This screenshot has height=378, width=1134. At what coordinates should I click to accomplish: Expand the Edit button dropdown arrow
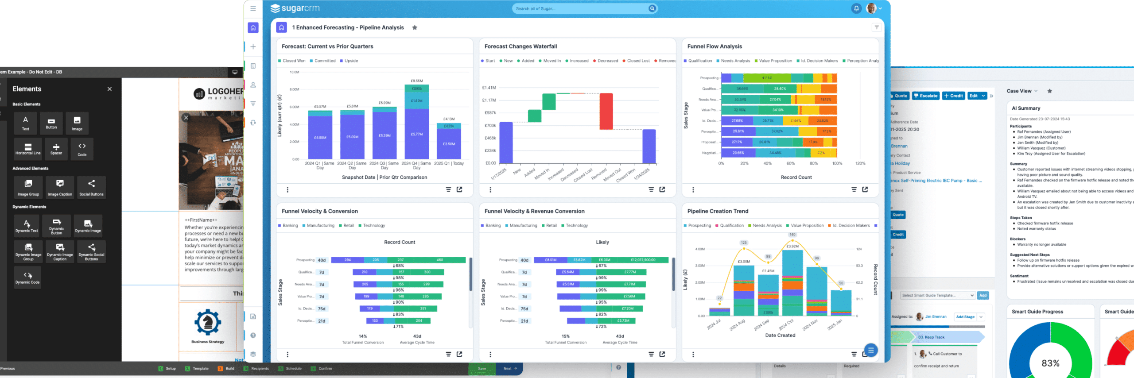[x=983, y=96]
